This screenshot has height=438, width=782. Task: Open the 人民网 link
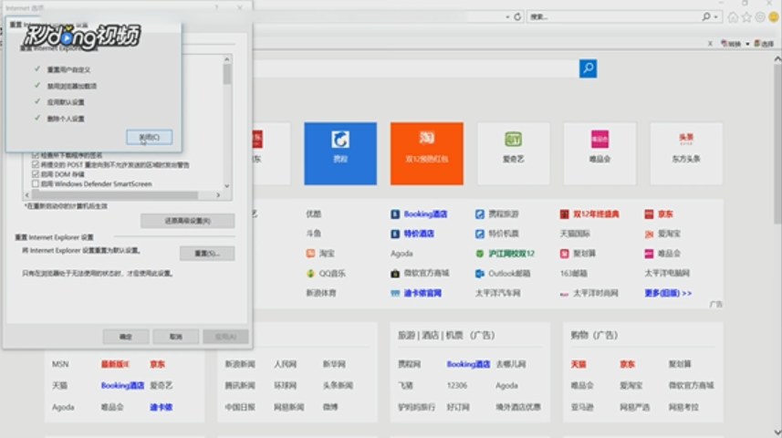[285, 364]
